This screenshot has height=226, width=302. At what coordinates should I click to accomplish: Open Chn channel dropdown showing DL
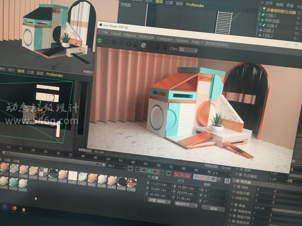pyautogui.click(x=188, y=50)
